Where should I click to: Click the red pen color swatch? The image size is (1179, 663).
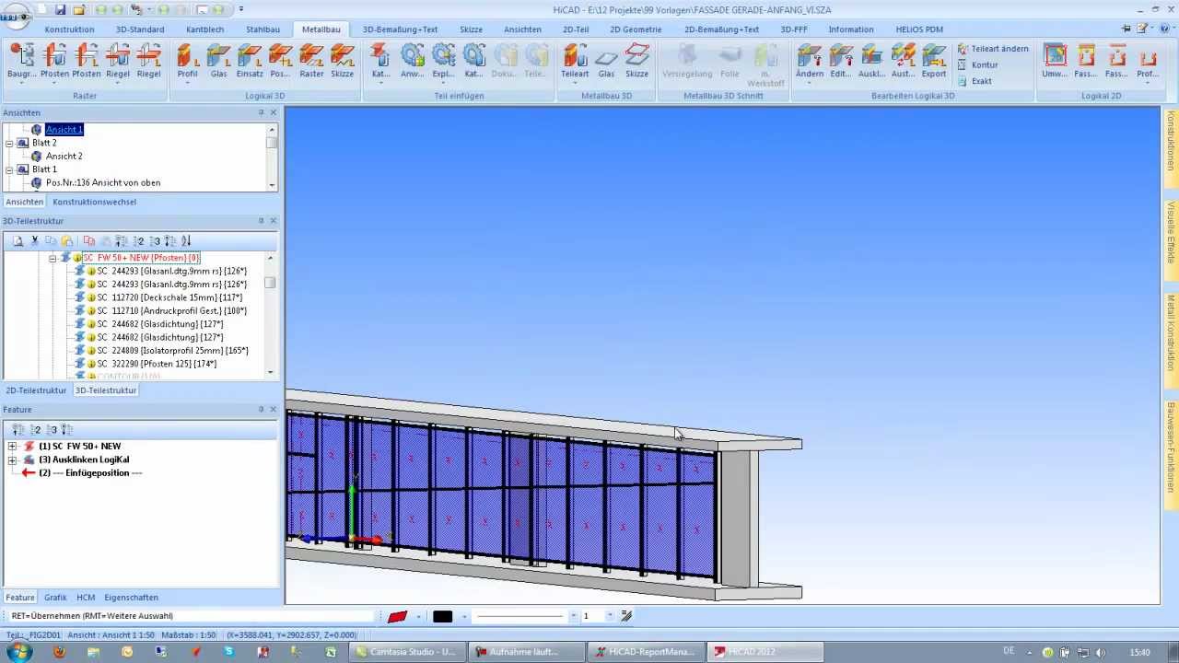click(x=398, y=616)
